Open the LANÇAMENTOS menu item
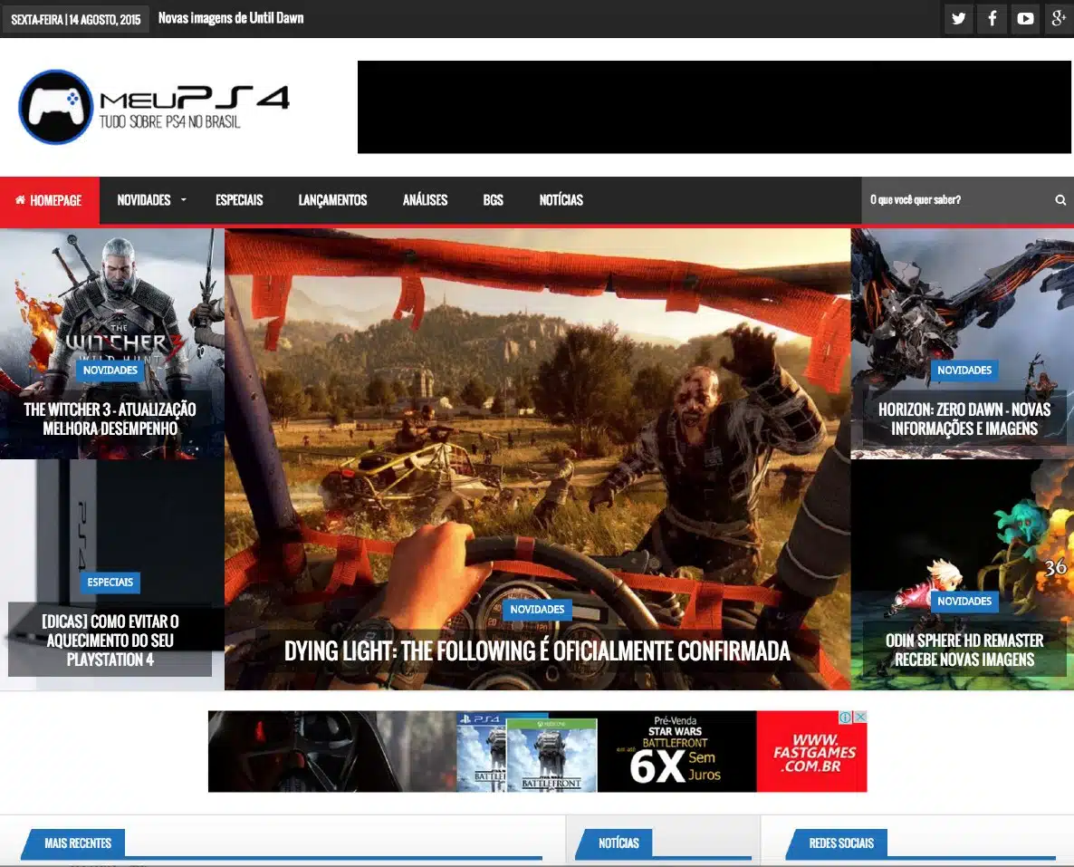This screenshot has width=1074, height=867. (332, 200)
